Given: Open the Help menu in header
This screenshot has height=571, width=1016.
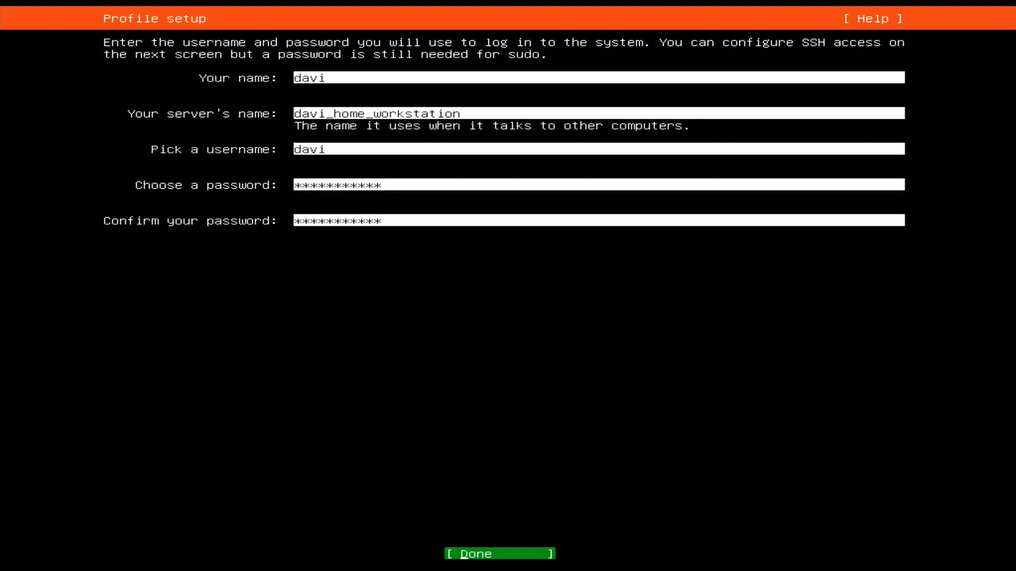Looking at the screenshot, I should coord(873,19).
